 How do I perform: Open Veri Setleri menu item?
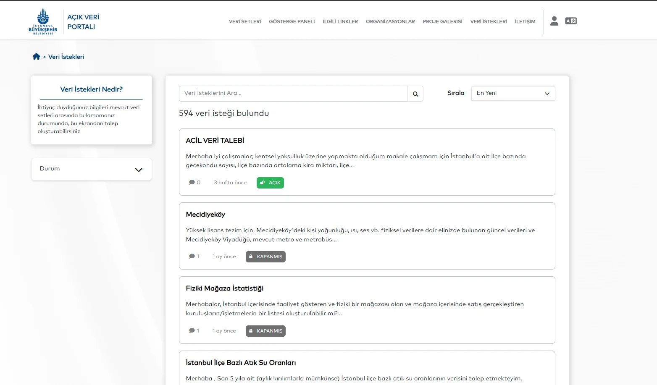(244, 21)
